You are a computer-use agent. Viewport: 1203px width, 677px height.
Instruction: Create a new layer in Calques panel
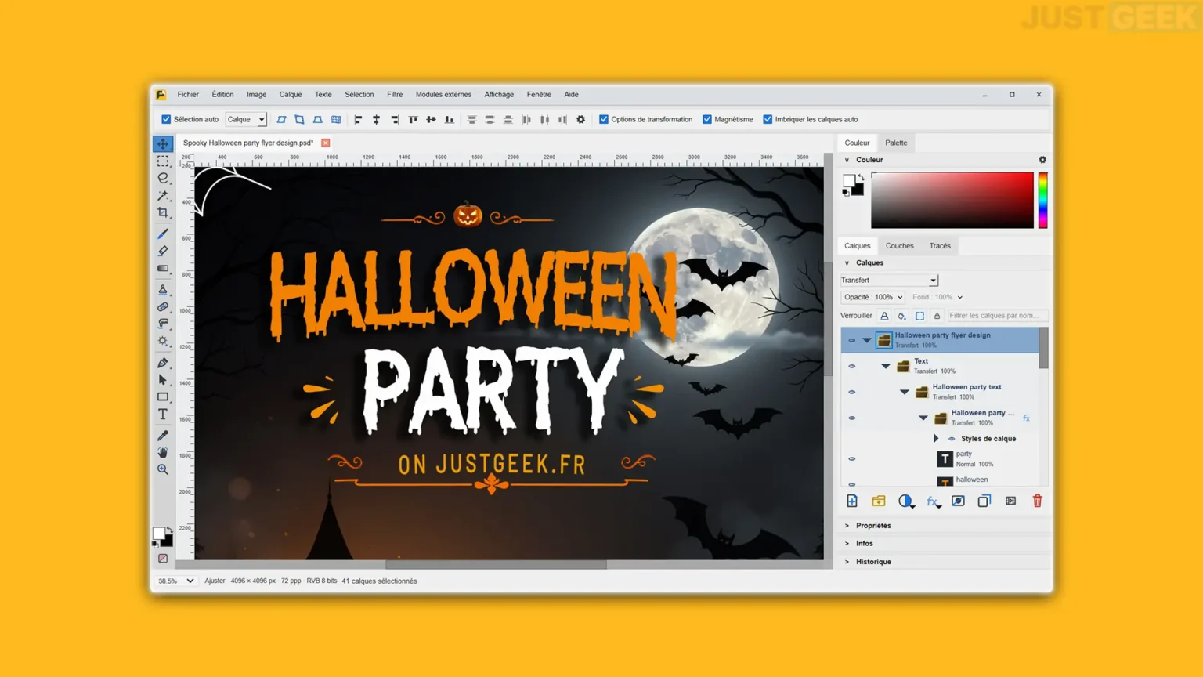[x=852, y=501]
